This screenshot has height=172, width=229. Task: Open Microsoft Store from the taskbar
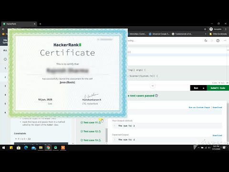pyautogui.click(x=19, y=148)
